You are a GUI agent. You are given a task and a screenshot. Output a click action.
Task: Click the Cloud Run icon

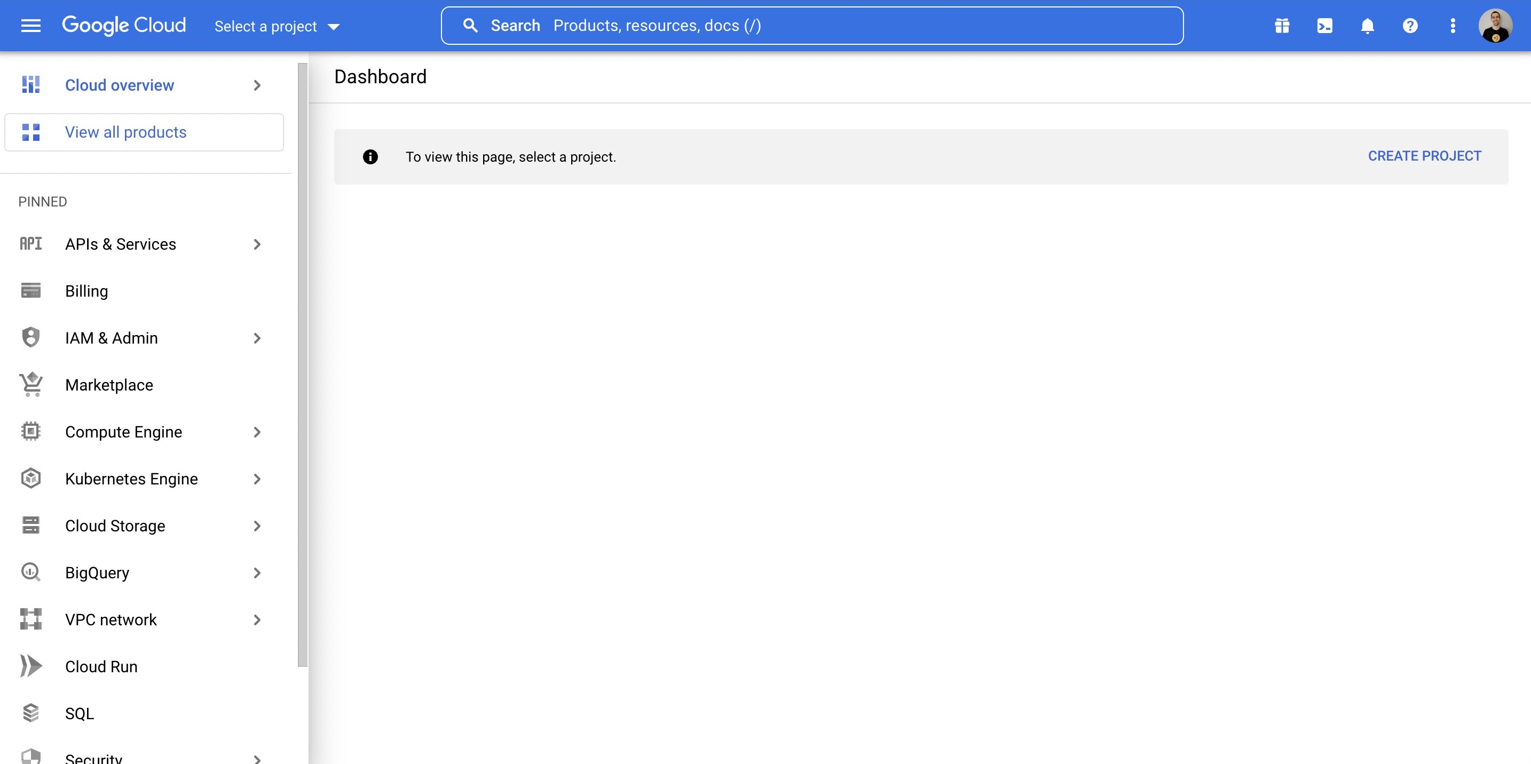point(30,666)
